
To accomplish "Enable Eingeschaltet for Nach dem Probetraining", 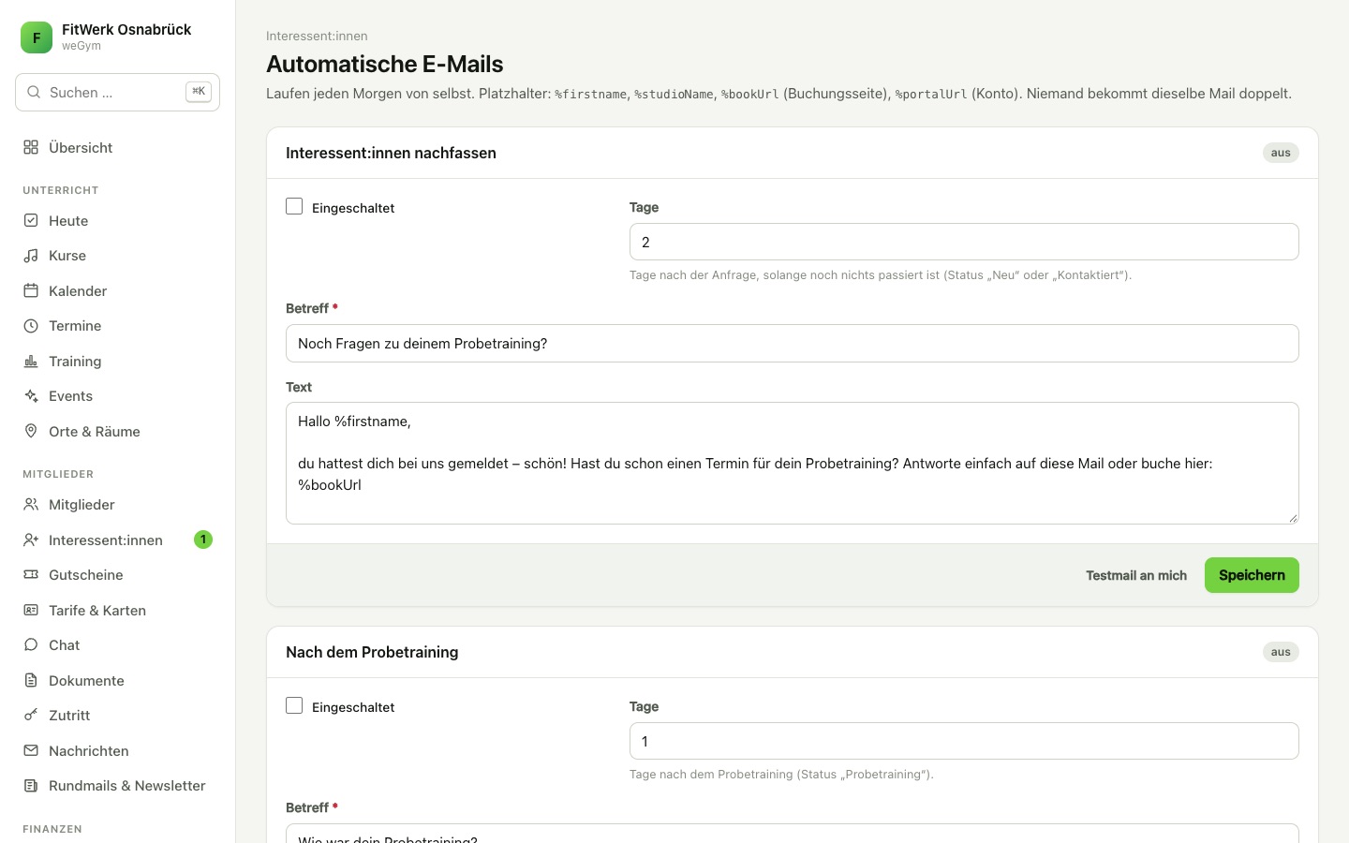I will coord(294,705).
